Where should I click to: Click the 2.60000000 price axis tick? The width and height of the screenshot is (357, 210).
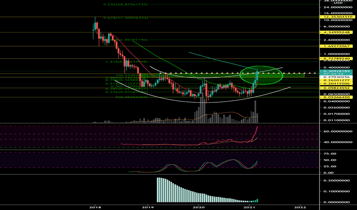tap(336, 40)
